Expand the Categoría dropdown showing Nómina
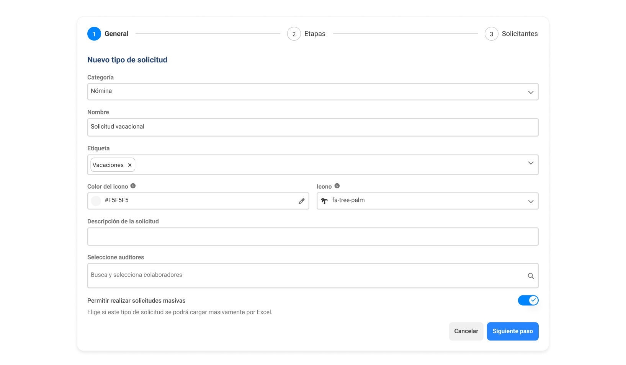This screenshot has width=626, height=365. (x=531, y=92)
